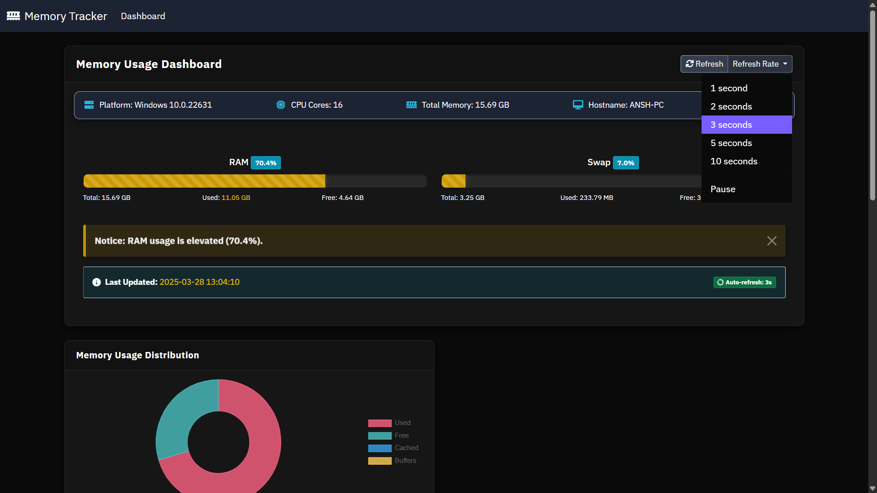
Task: Click the Swap 7.0% badge
Action: [x=626, y=163]
